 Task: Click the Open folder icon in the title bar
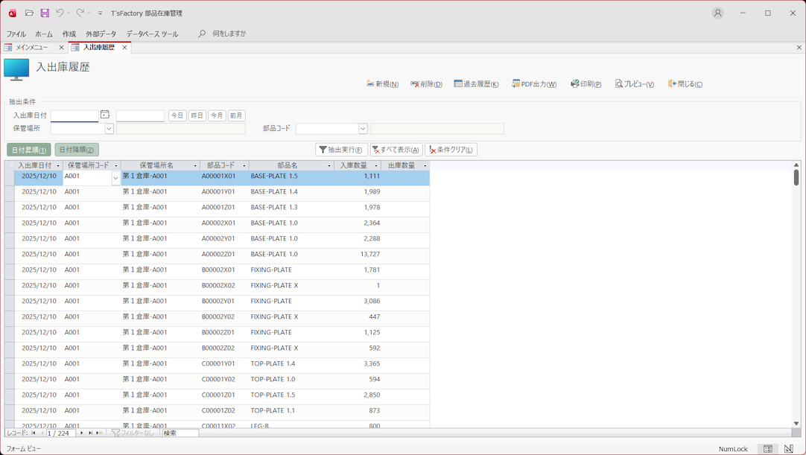click(29, 13)
